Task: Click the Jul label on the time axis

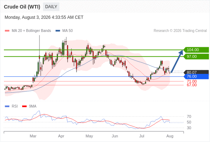Action: pyautogui.click(x=142, y=136)
